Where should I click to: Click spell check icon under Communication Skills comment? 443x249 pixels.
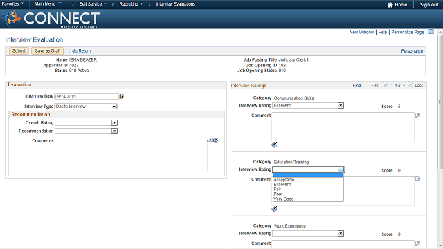(x=274, y=145)
